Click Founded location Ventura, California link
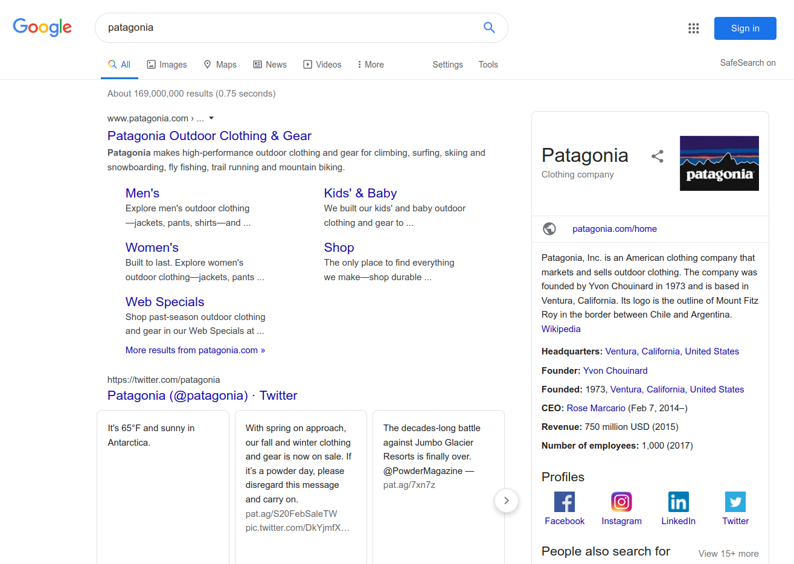The height and width of the screenshot is (564, 794). coord(677,389)
